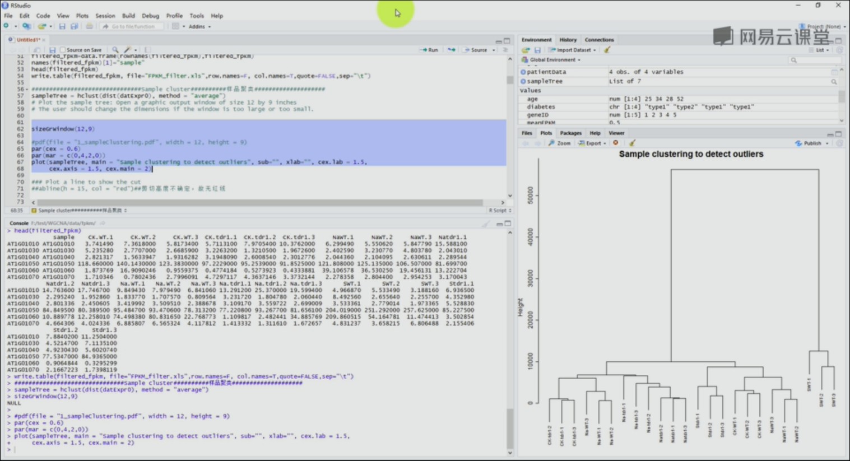Click the Environment search field
The width and height of the screenshot is (850, 461).
[815, 59]
